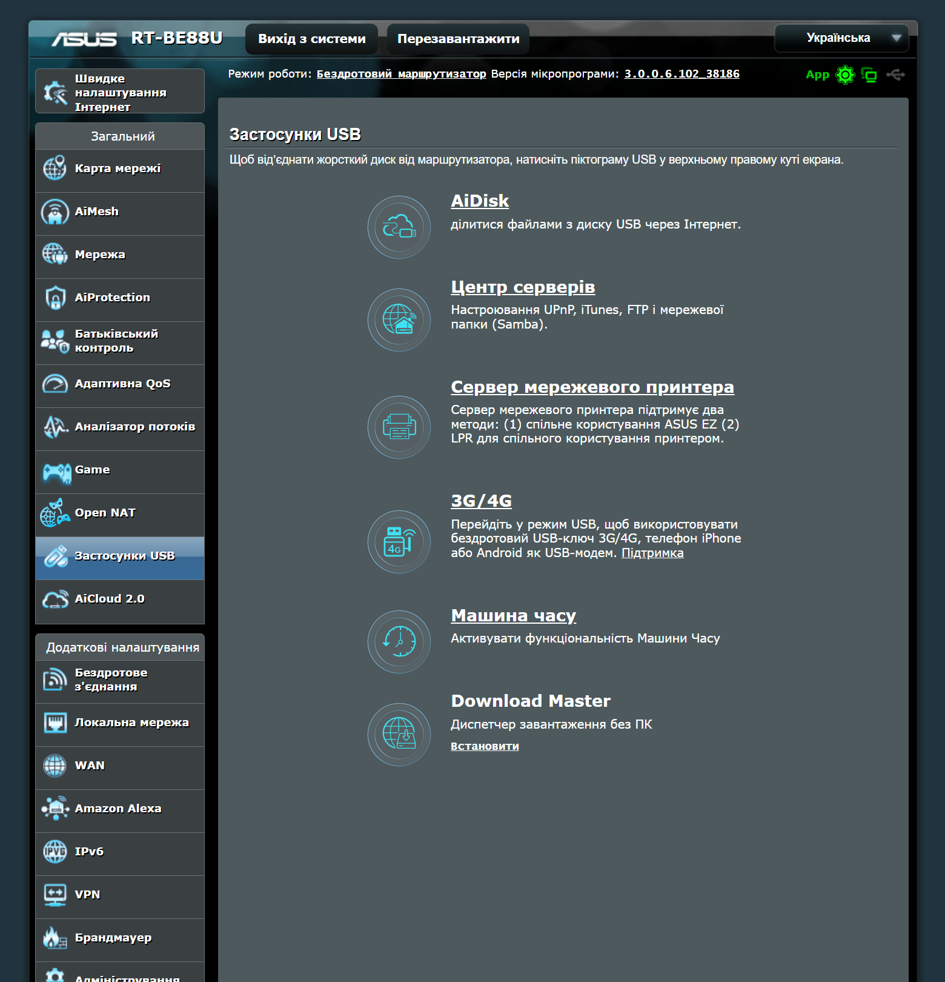Click Перезавантажити button
The width and height of the screenshot is (945, 982).
(x=459, y=39)
